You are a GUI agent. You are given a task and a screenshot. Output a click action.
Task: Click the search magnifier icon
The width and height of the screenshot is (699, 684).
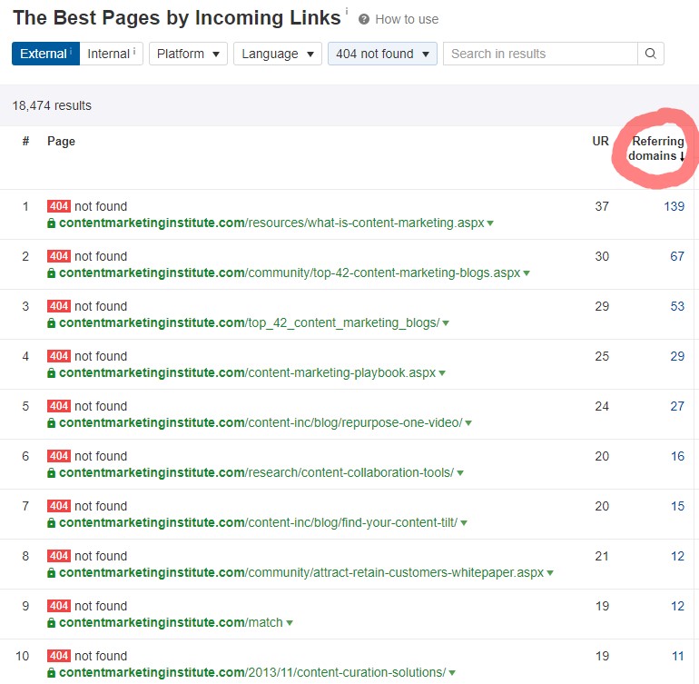point(650,54)
